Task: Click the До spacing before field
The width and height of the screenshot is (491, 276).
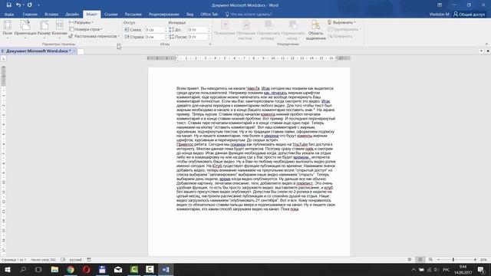Action: point(198,30)
